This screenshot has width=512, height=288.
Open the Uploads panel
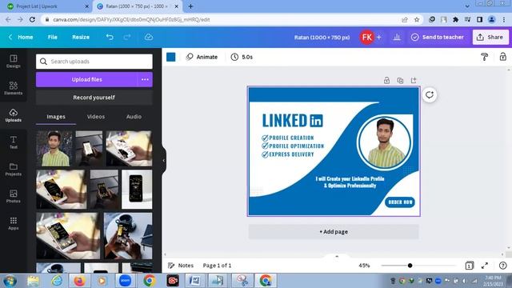click(14, 115)
